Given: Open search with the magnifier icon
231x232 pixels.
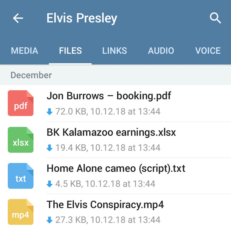Looking at the screenshot, I should [215, 18].
